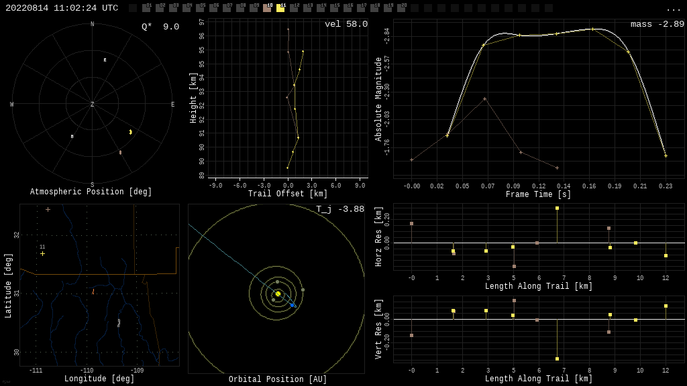Click the timestamp 20220814 11:02:24 UTC

tap(62, 8)
